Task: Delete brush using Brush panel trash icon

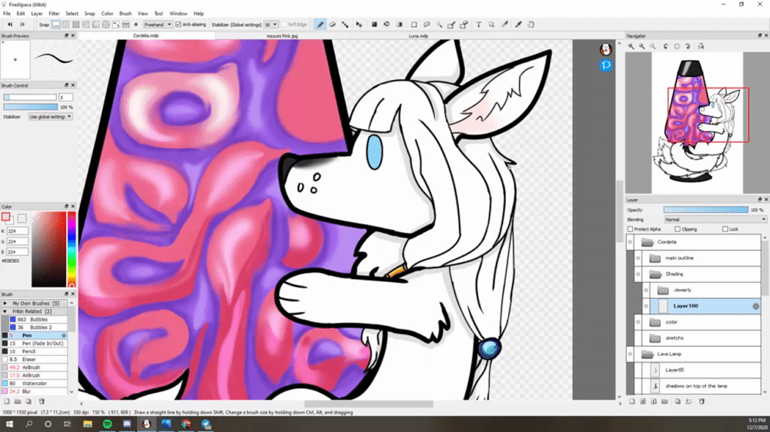Action: [x=42, y=401]
